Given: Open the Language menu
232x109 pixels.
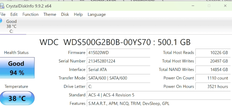Looking at the screenshot, I should click(x=97, y=14).
